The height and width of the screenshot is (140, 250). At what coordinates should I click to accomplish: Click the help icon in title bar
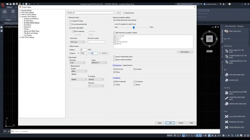tap(229, 4)
